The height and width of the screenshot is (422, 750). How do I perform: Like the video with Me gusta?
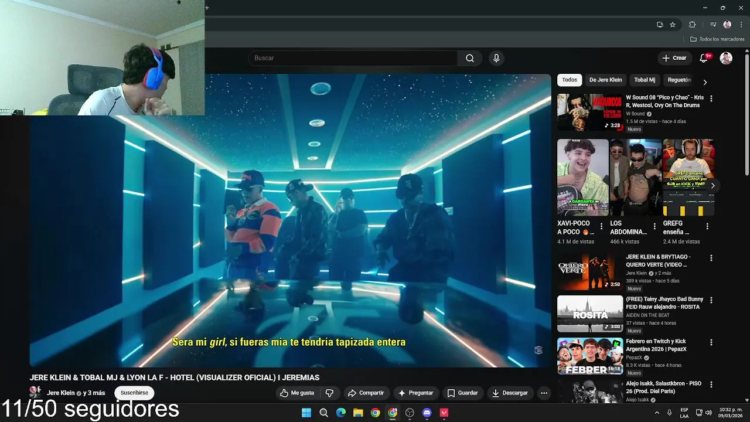[x=297, y=393]
